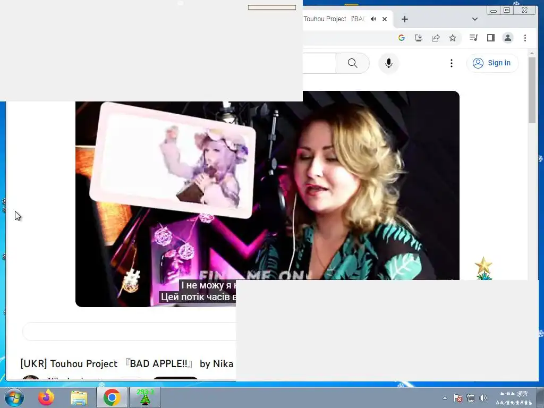Open Action Center flag icon
Viewport: 544px width, 408px height.
tap(457, 398)
